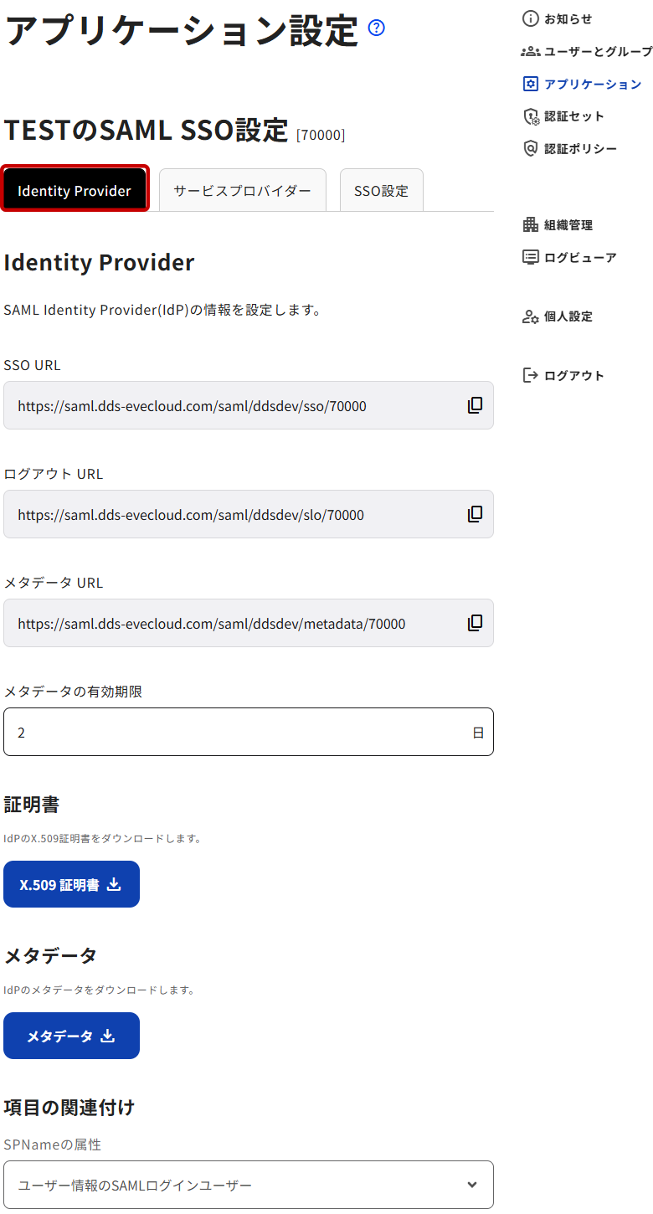Switch to the サービスプロバイダー tab
This screenshot has height=1214, width=653.
[x=243, y=190]
